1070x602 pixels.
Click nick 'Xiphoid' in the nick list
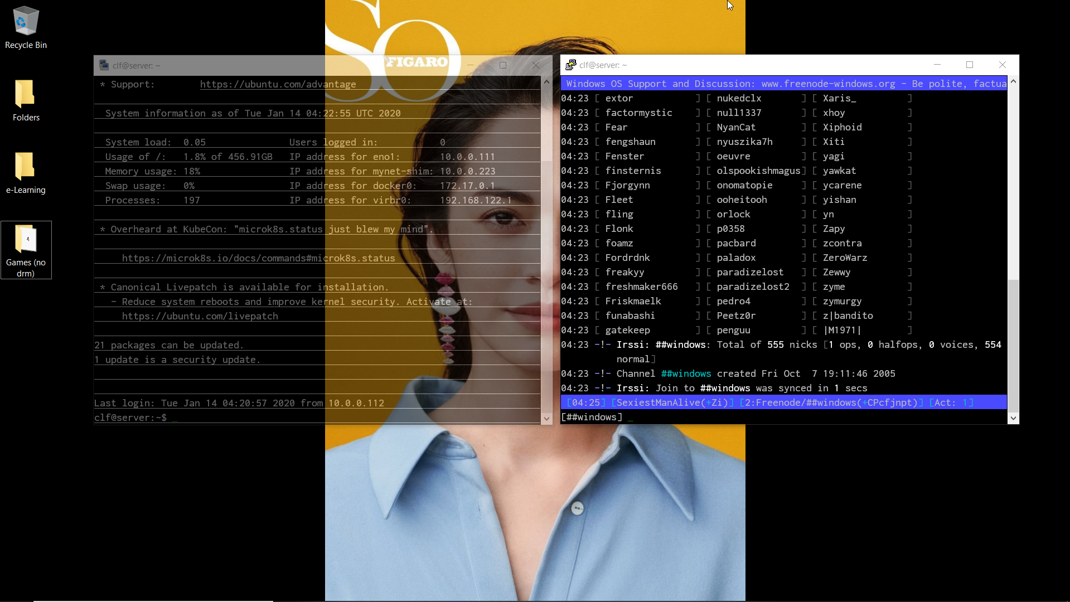pos(842,127)
